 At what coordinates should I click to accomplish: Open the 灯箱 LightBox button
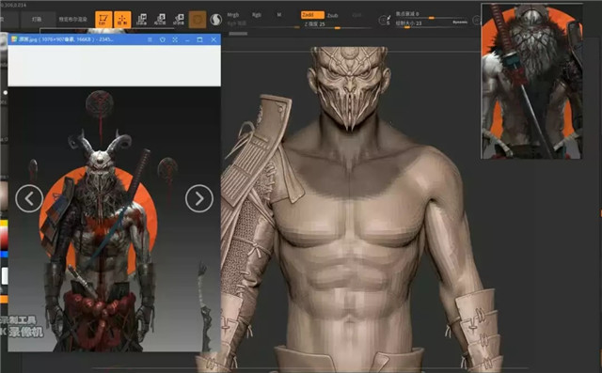37,19
